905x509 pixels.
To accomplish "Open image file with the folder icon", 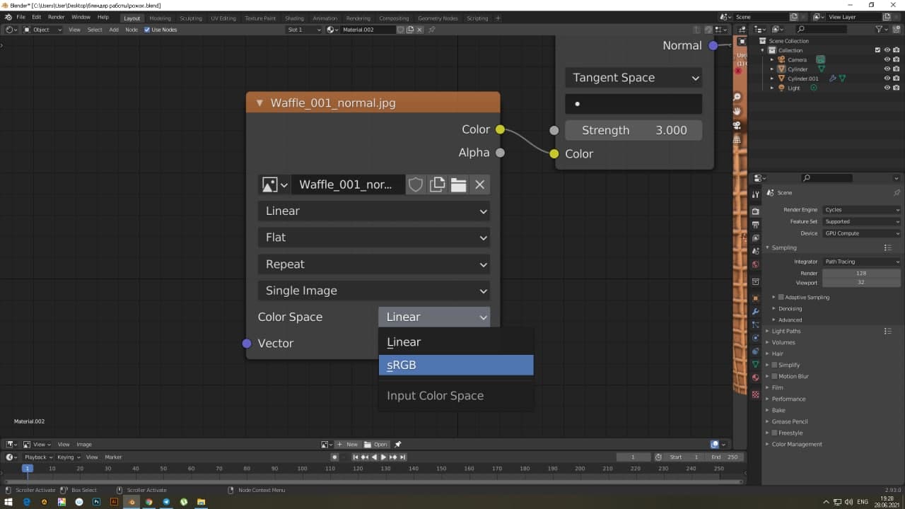I will click(458, 185).
